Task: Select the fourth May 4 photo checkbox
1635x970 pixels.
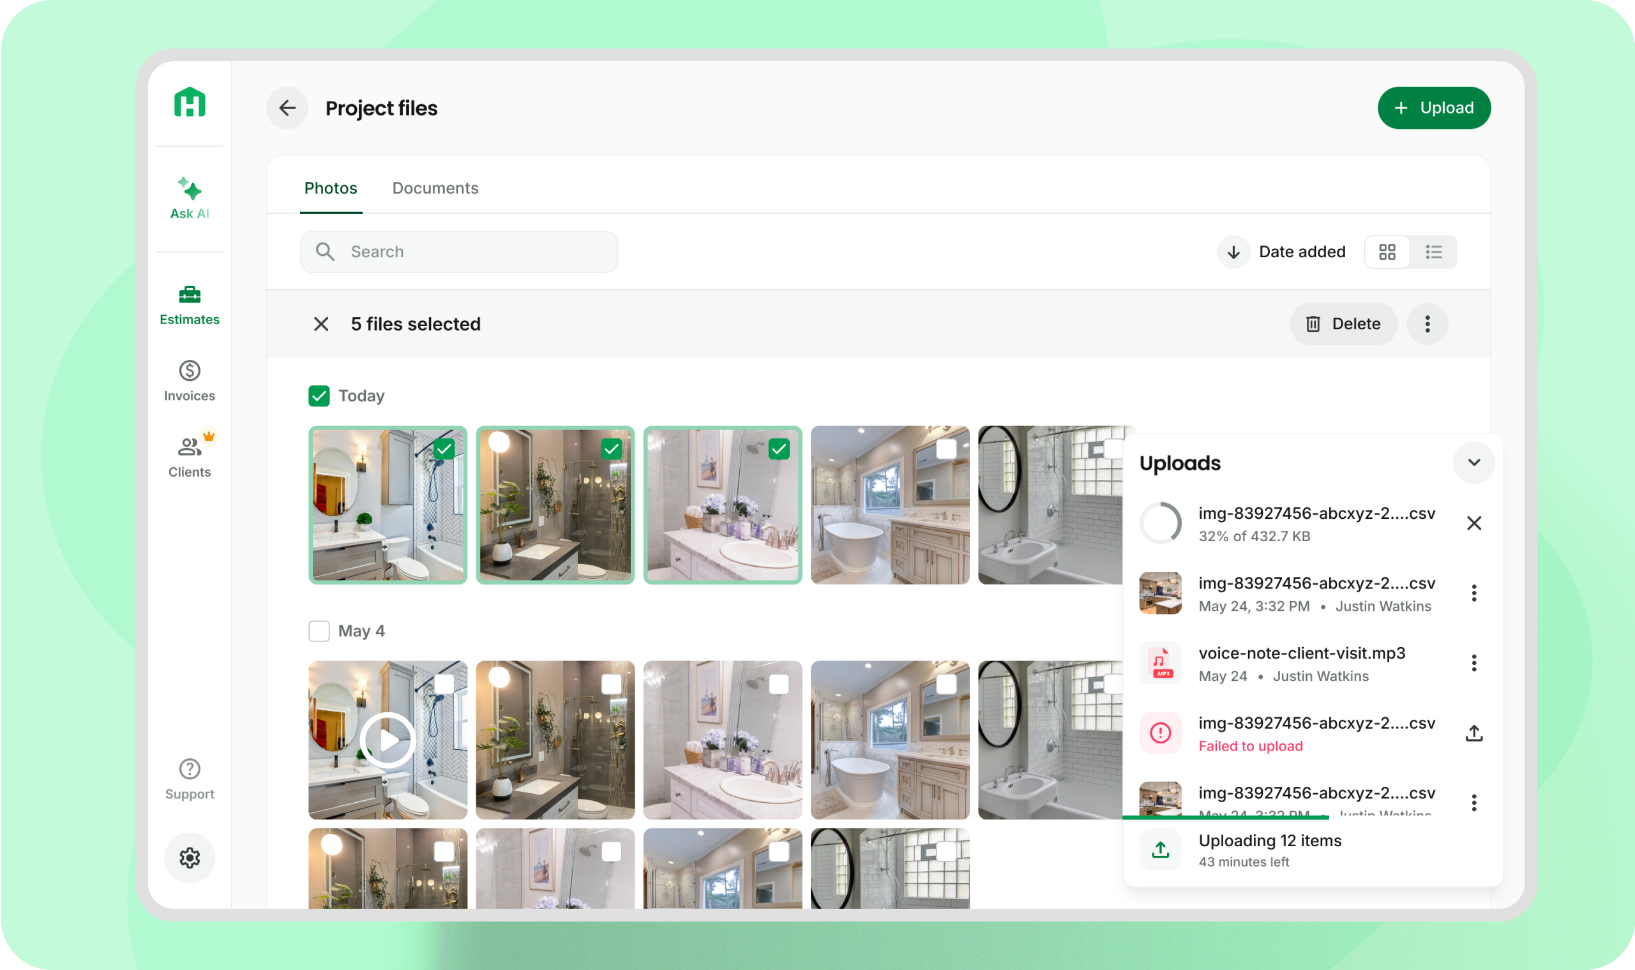Action: click(947, 684)
